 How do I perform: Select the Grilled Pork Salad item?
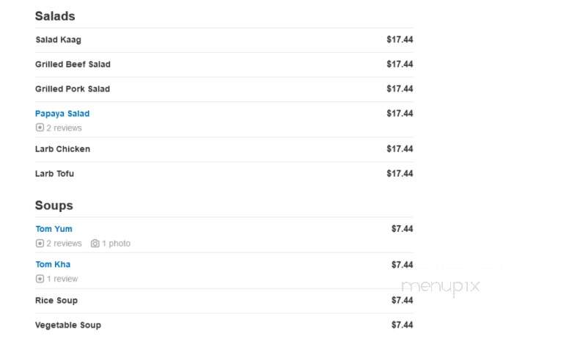pyautogui.click(x=224, y=89)
